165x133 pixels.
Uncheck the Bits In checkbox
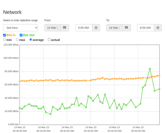(5, 35)
